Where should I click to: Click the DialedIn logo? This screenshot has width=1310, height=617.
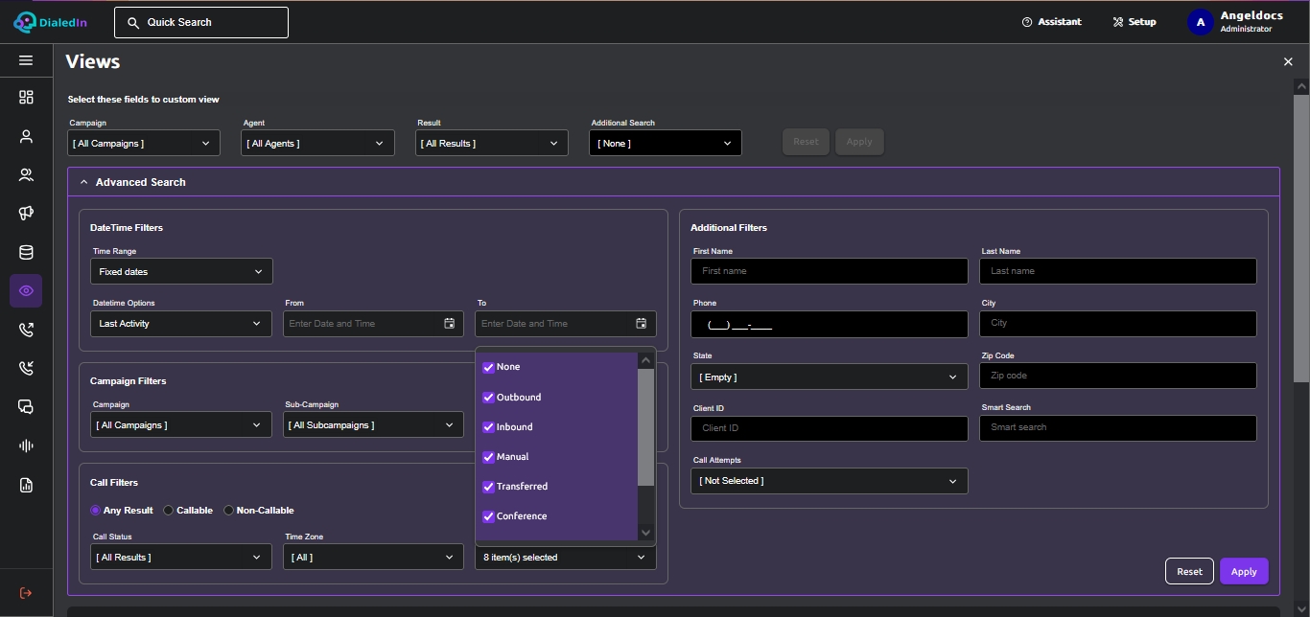[x=50, y=21]
